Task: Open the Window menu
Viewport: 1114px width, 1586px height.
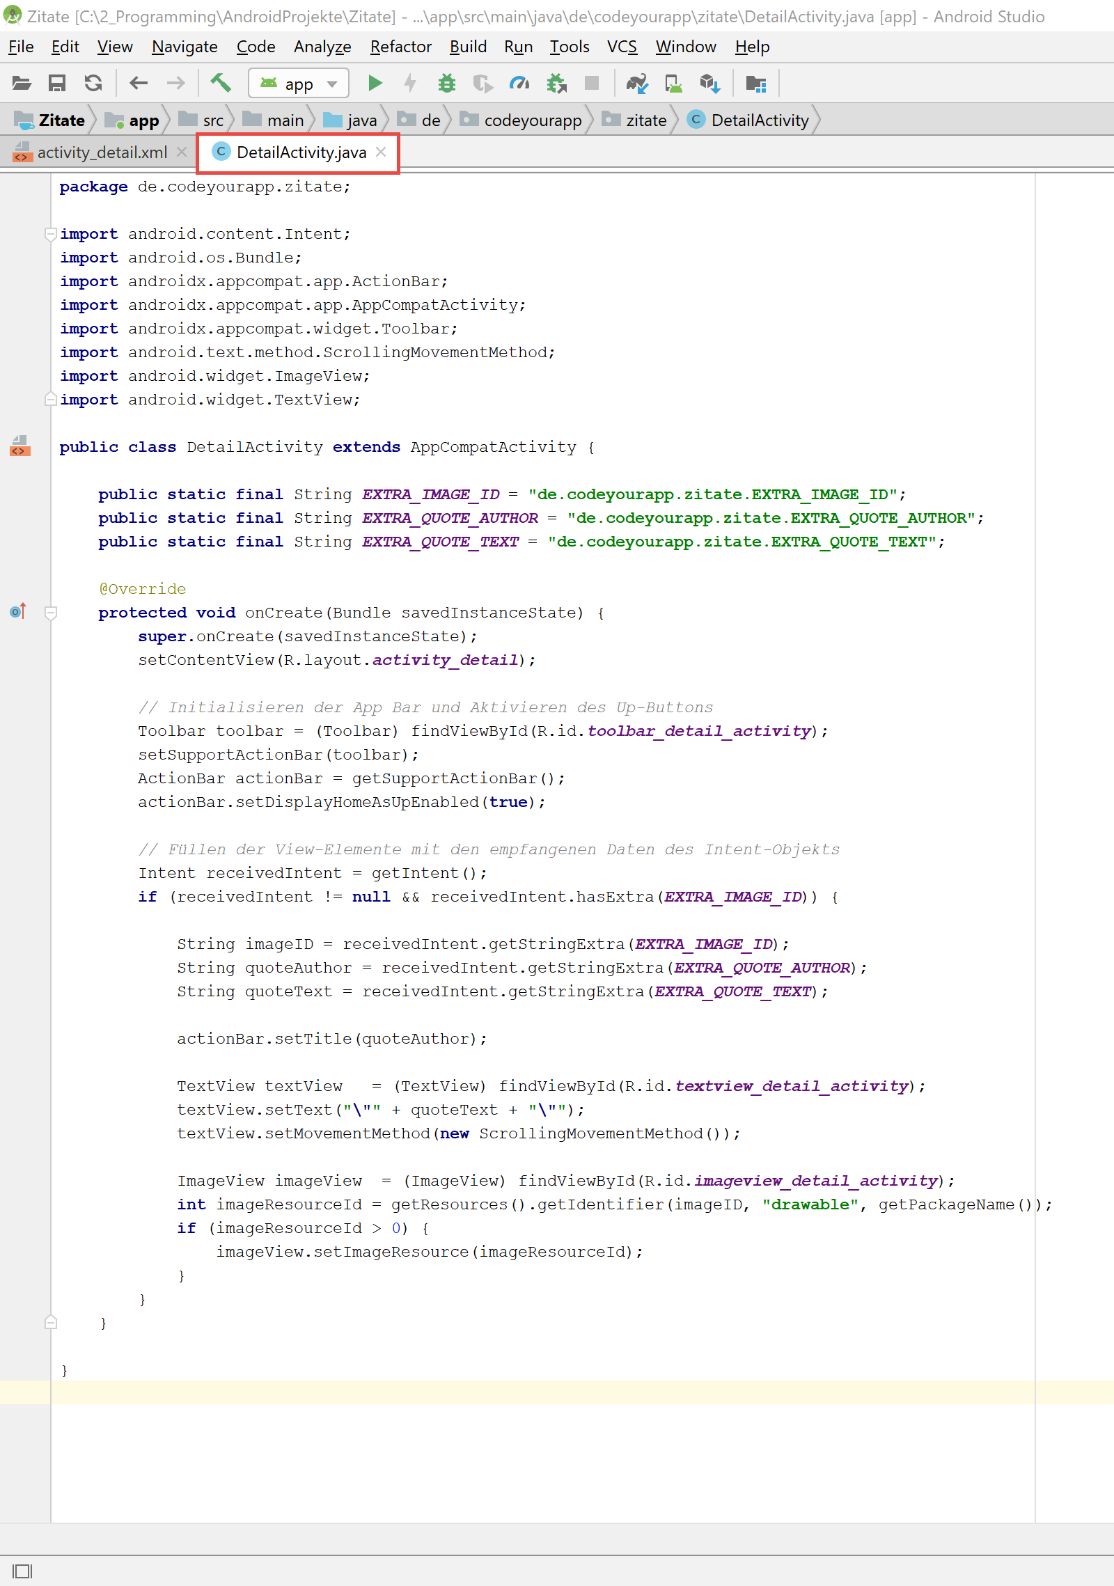Action: pos(686,47)
